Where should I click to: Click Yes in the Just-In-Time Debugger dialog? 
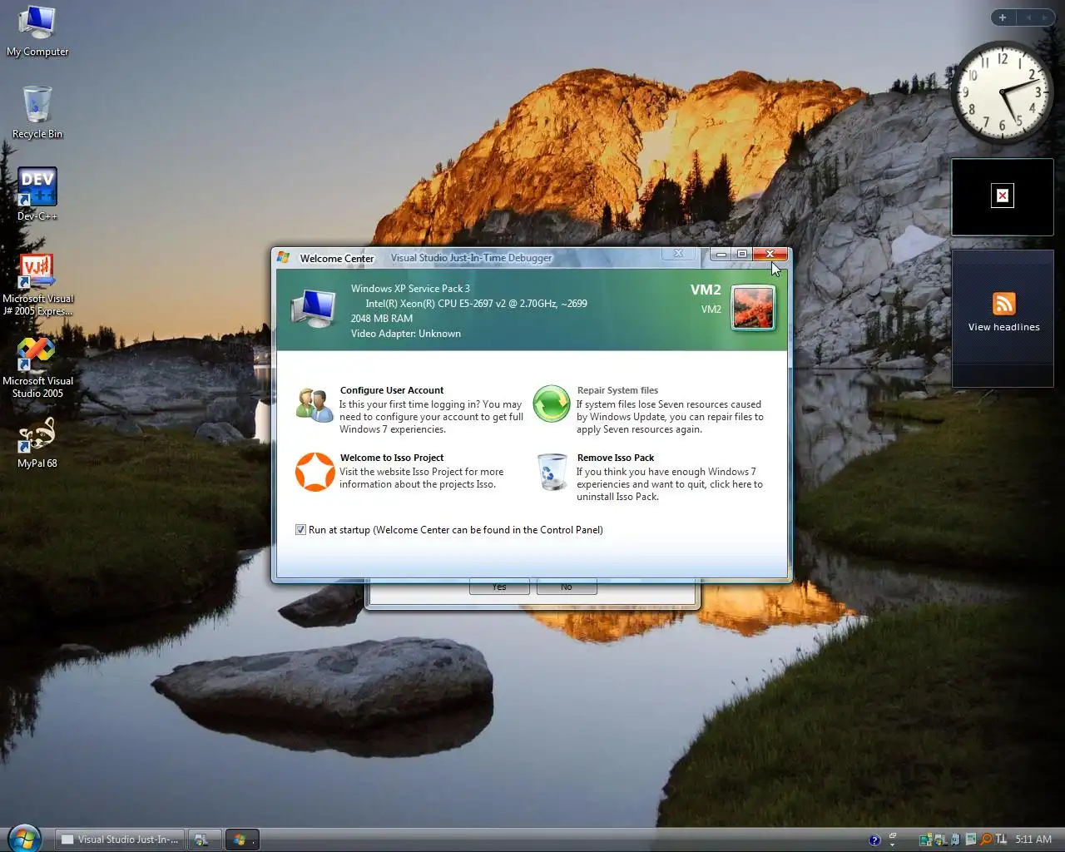[499, 587]
